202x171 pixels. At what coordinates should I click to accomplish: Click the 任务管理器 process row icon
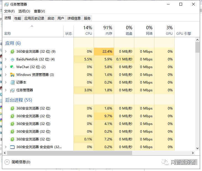[x=12, y=90]
